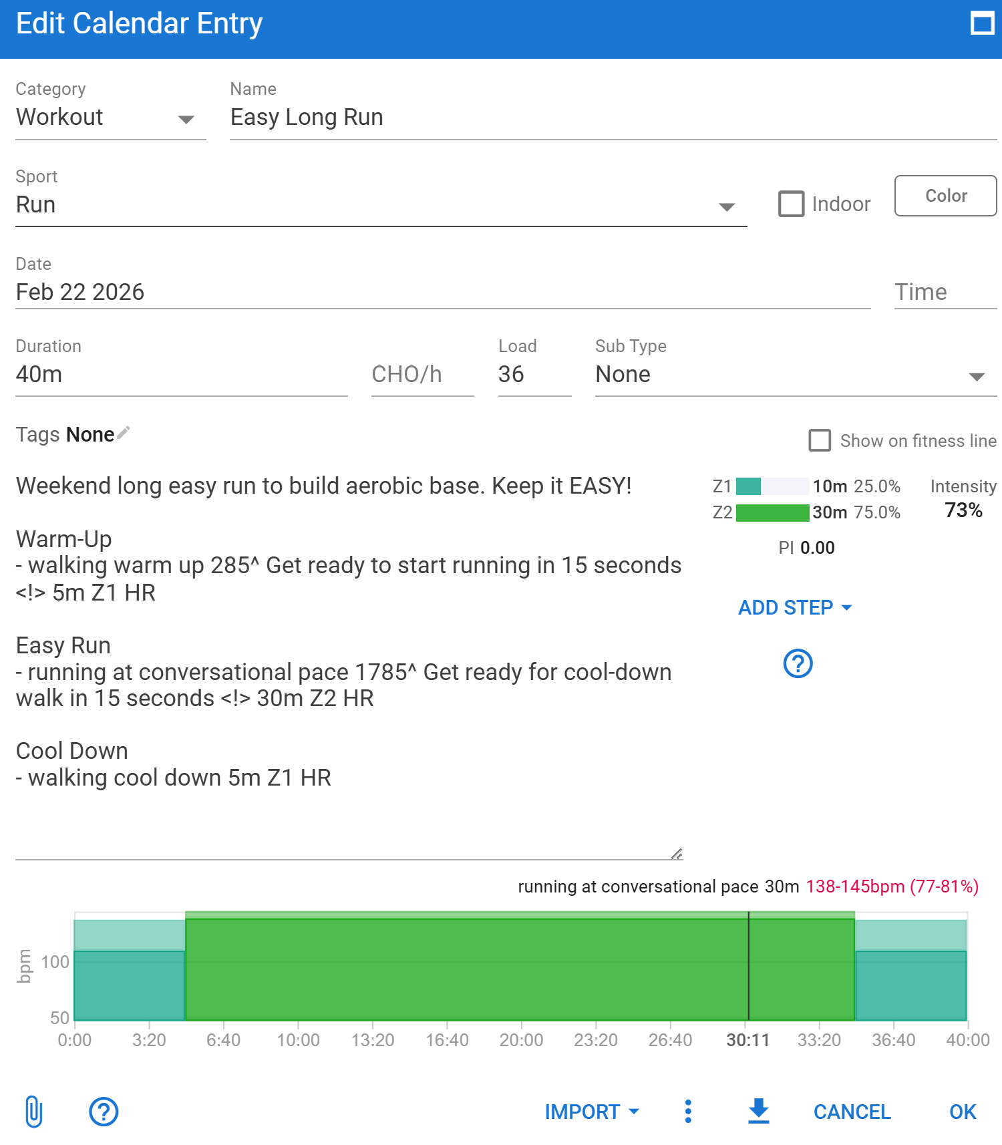
Task: Click the green Z2 block in chart
Action: pos(468,969)
